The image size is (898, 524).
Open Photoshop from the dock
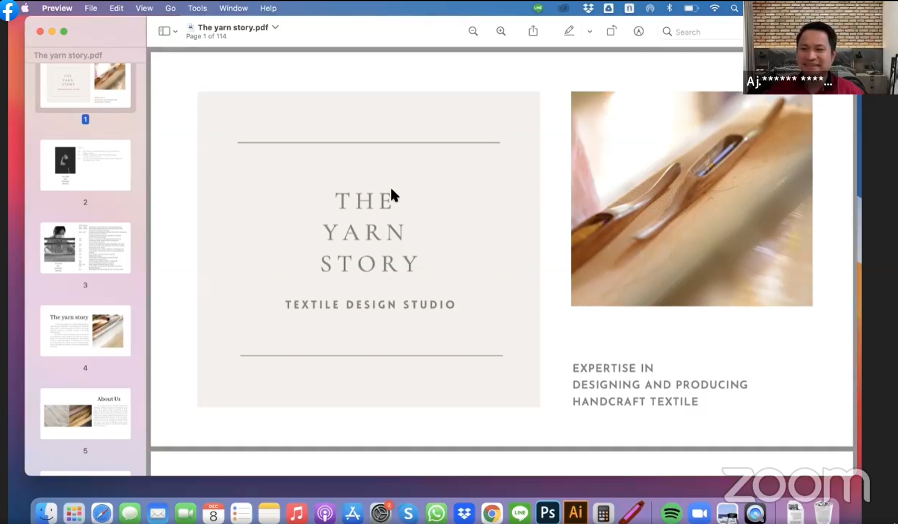tap(548, 512)
